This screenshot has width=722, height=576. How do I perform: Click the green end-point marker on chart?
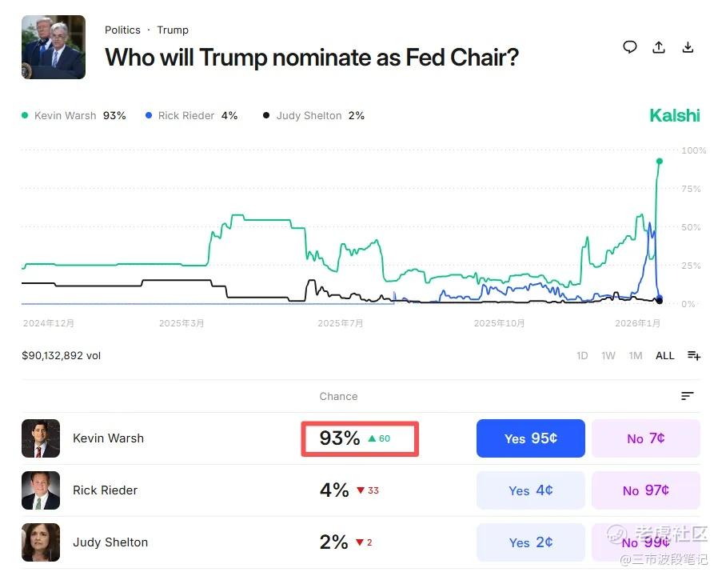coord(660,162)
